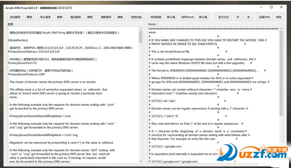Screen dimensions: 291x168
Task: Click the config pane scrollbar thumb
Action: 140,37
